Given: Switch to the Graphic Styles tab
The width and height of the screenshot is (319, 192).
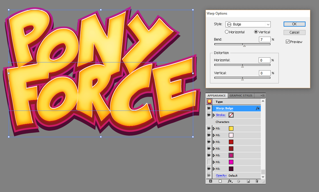Looking at the screenshot, I should click(241, 95).
